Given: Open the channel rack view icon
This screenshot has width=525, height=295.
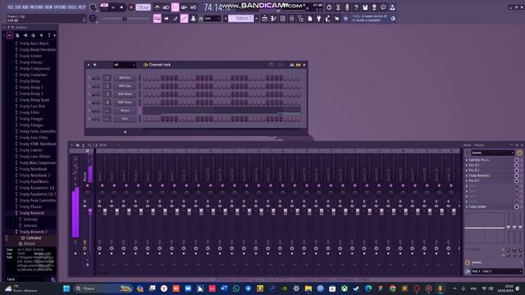Looking at the screenshot, I should [282, 19].
